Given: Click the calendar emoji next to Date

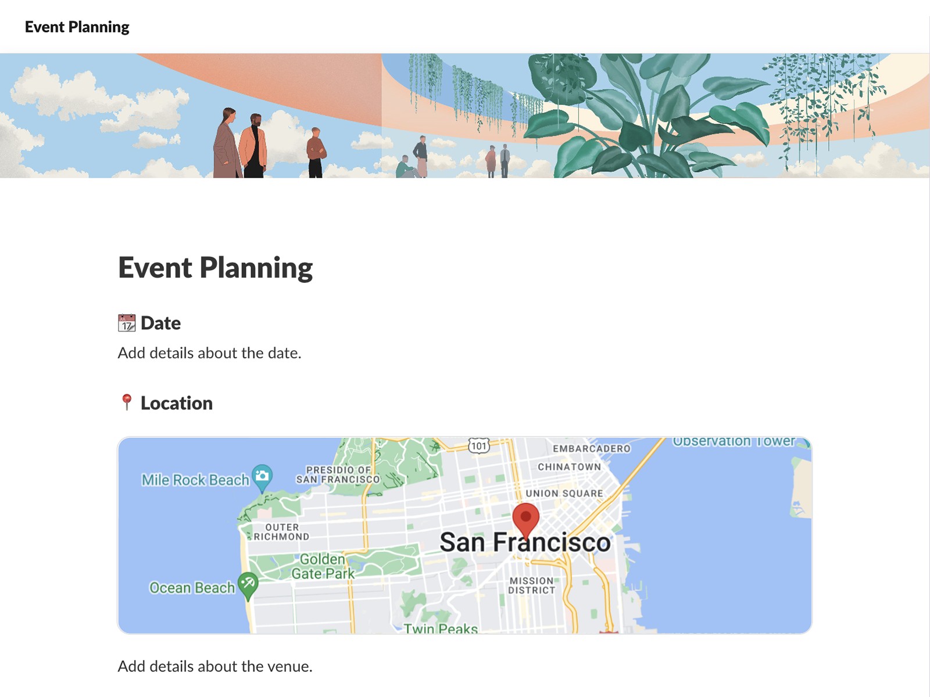Looking at the screenshot, I should coord(127,323).
